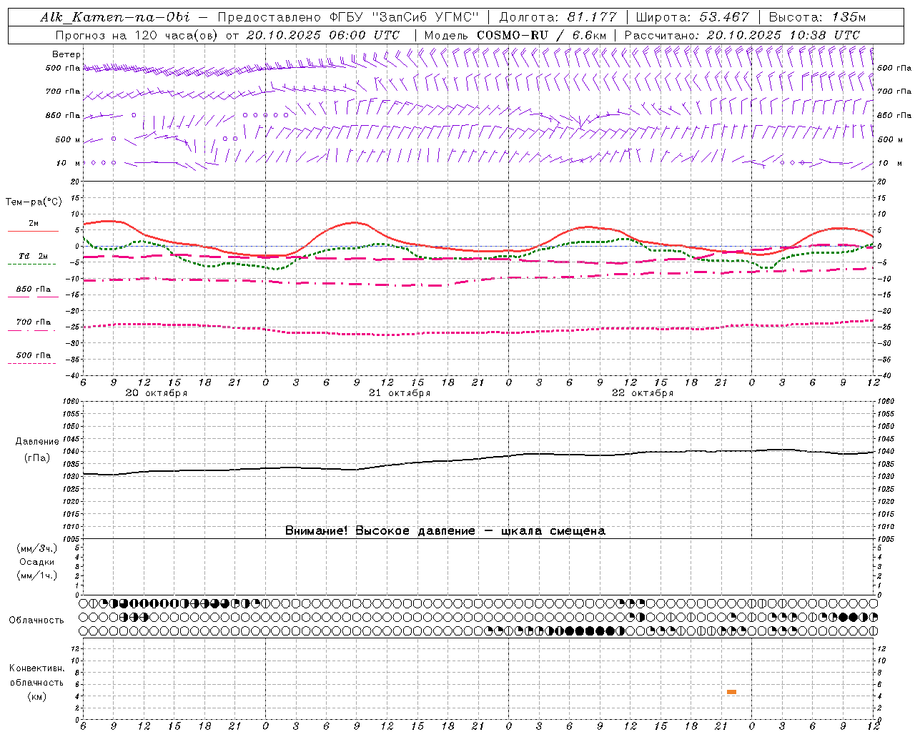Screen dimensions: 915x732
Task: Click the date label 21 октября
Action: click(x=400, y=393)
